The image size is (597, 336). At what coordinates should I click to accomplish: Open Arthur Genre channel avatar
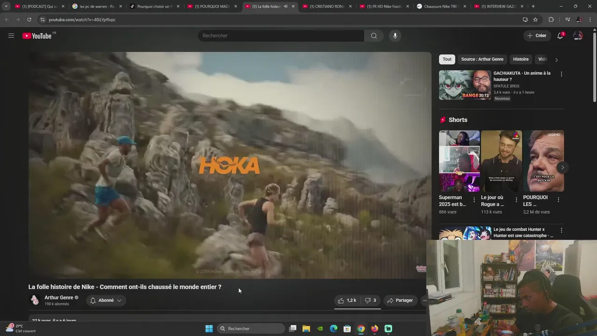35,300
